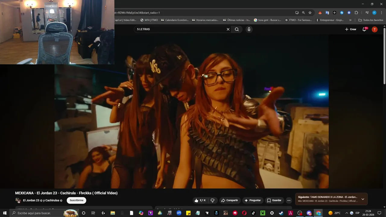
Task: Open the Twitch taskbar icon
Action: point(150,213)
